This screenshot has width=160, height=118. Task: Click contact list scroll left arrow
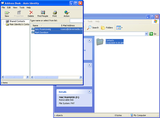coord(32,77)
